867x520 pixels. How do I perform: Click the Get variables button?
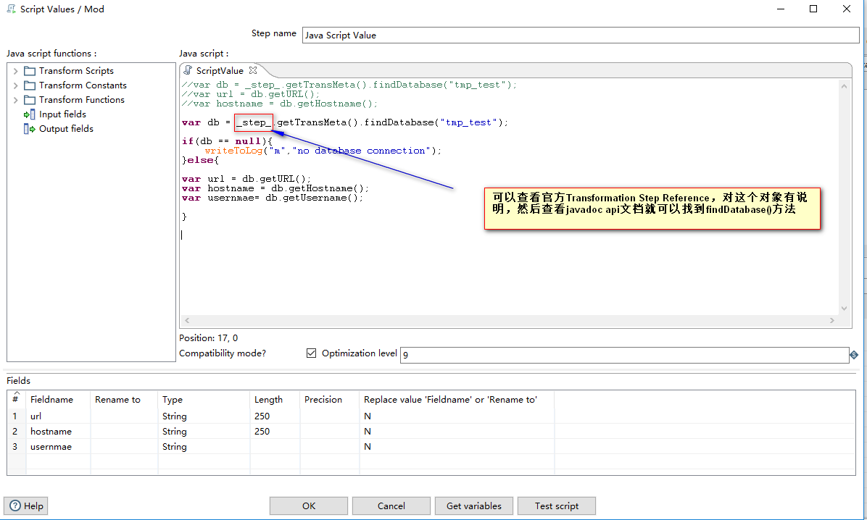pos(473,506)
